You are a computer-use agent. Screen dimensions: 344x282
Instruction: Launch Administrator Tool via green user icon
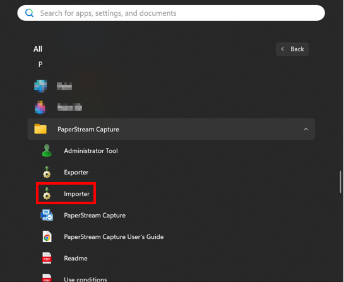click(x=47, y=150)
